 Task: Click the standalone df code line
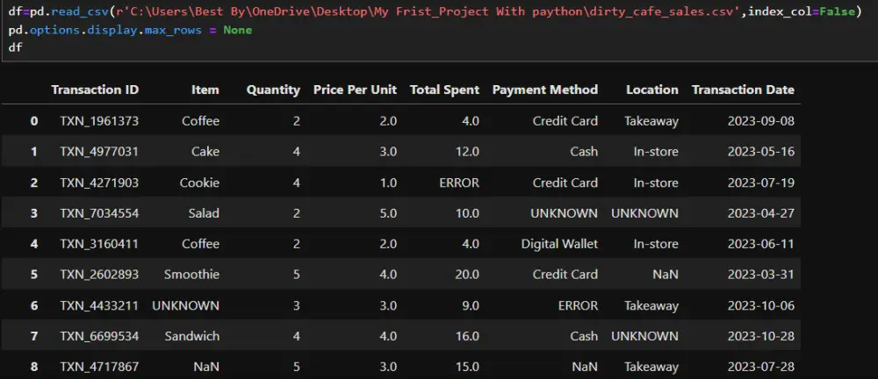[x=15, y=47]
